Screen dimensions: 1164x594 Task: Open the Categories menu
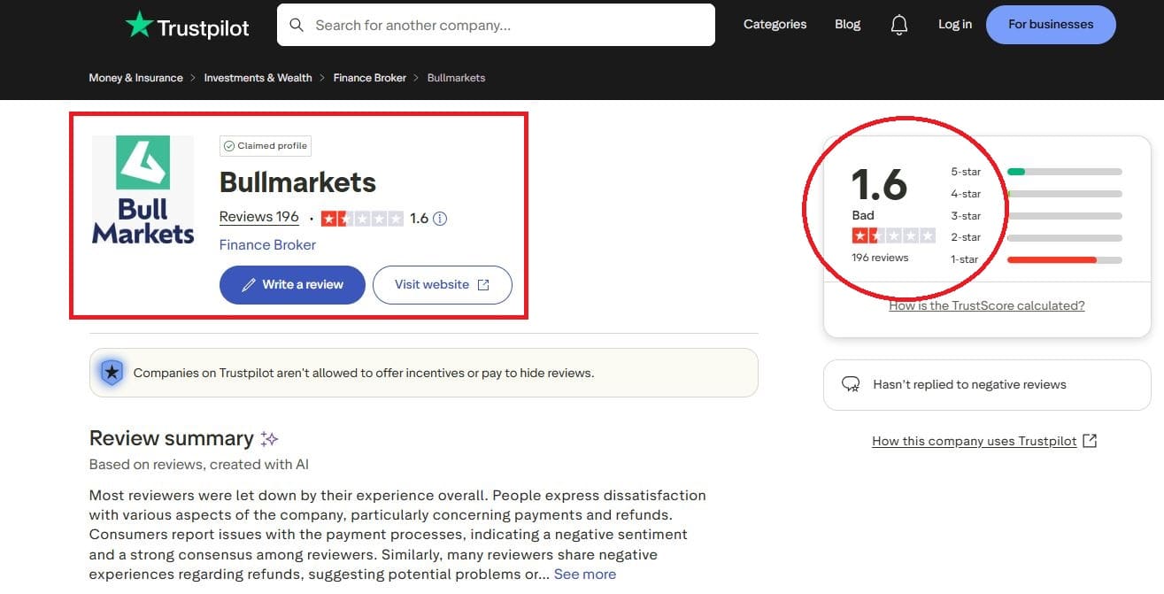tap(774, 25)
